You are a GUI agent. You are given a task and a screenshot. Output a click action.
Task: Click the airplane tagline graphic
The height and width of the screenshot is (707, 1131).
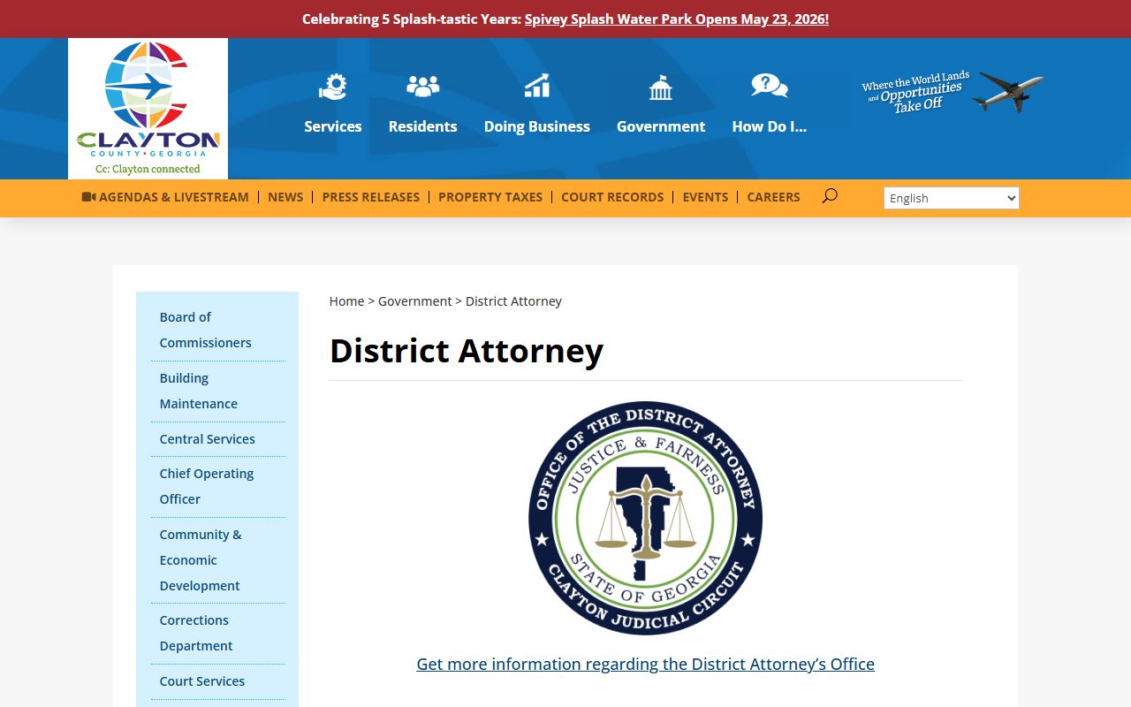click(x=953, y=92)
